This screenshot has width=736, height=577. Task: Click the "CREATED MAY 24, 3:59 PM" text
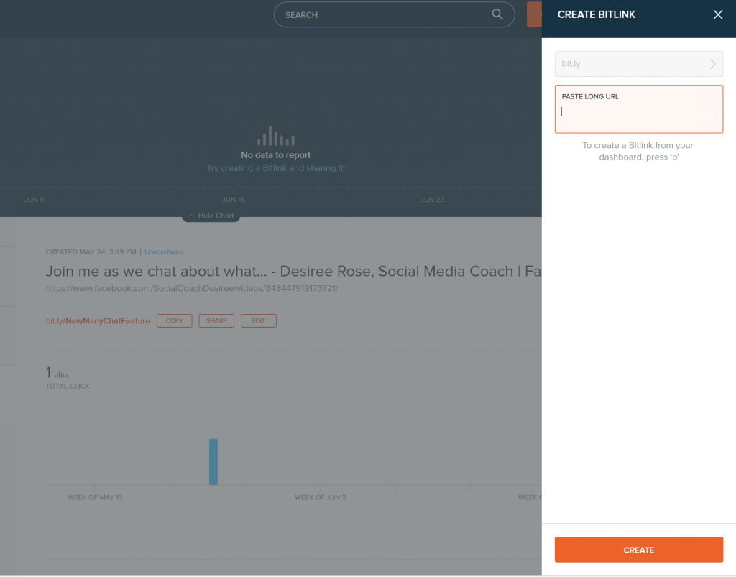click(x=91, y=252)
